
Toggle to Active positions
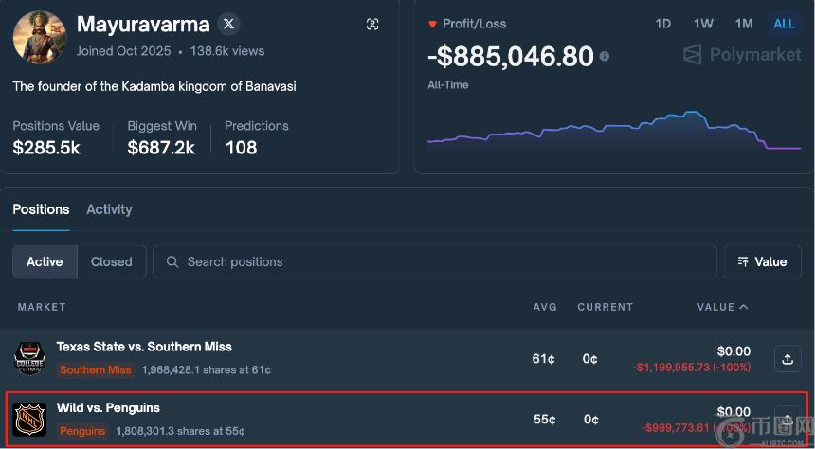45,262
